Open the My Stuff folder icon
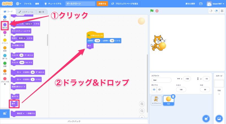The height and width of the screenshot is (124, 226). (201, 4)
